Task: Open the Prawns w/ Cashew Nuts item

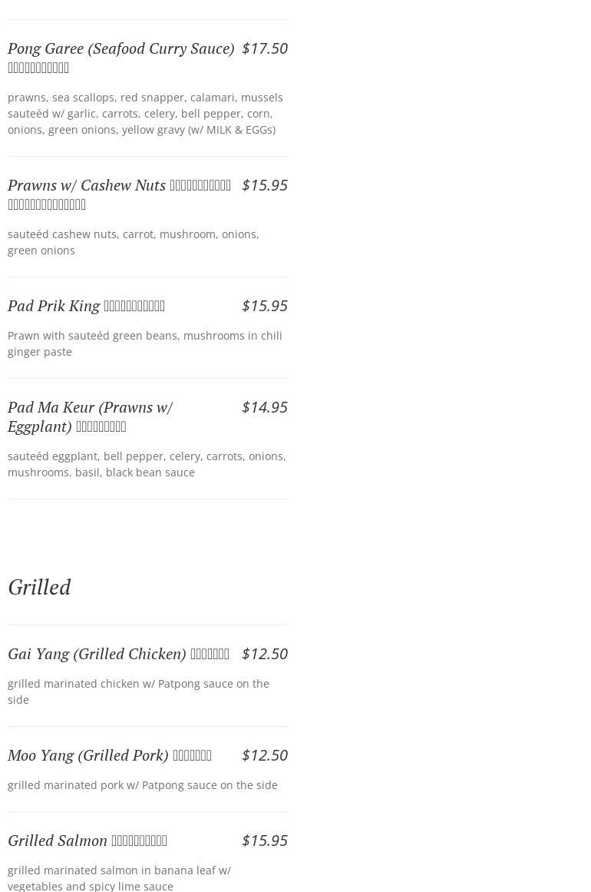Action: pyautogui.click(x=87, y=185)
